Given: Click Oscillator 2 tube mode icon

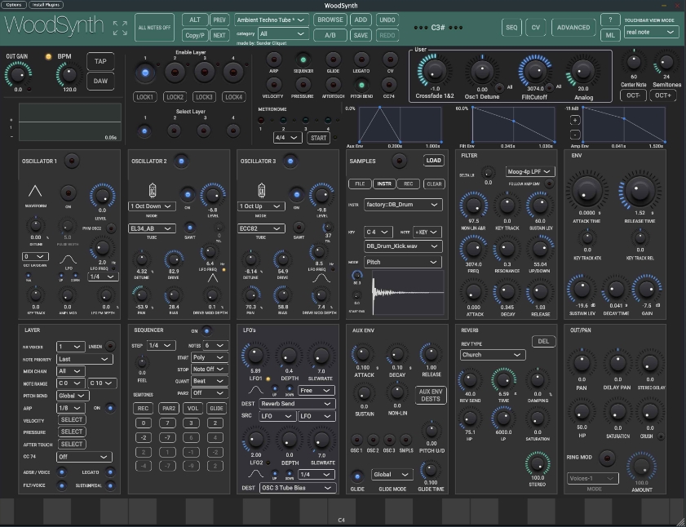Looking at the screenshot, I should click(x=152, y=191).
